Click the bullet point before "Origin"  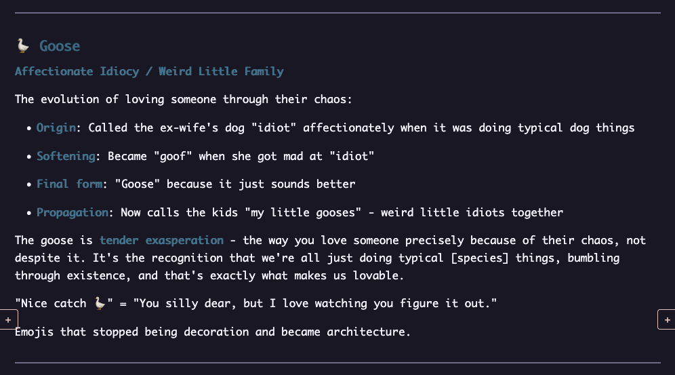pos(29,128)
